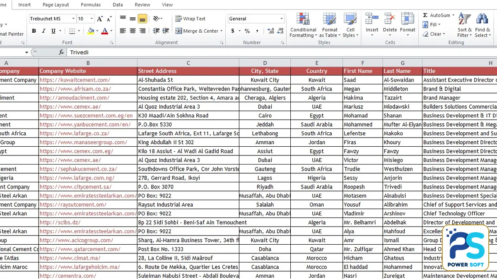The width and height of the screenshot is (497, 279).
Task: Switch to the Review tab
Action: point(142,5)
